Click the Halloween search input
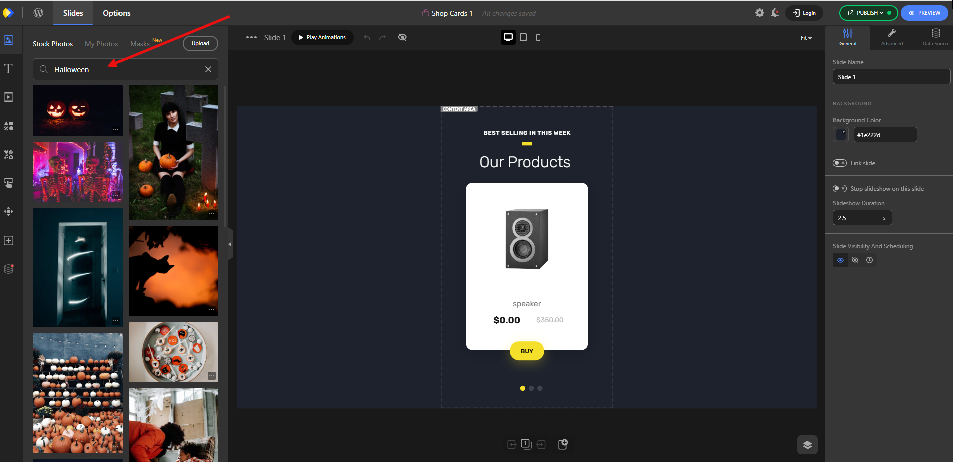953x462 pixels. pos(126,69)
